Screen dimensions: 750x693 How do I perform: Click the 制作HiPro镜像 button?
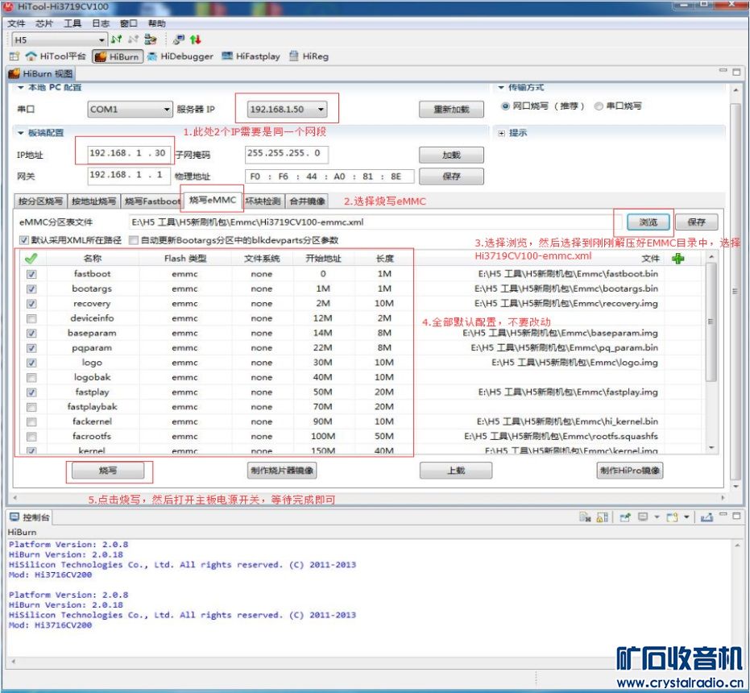[629, 471]
